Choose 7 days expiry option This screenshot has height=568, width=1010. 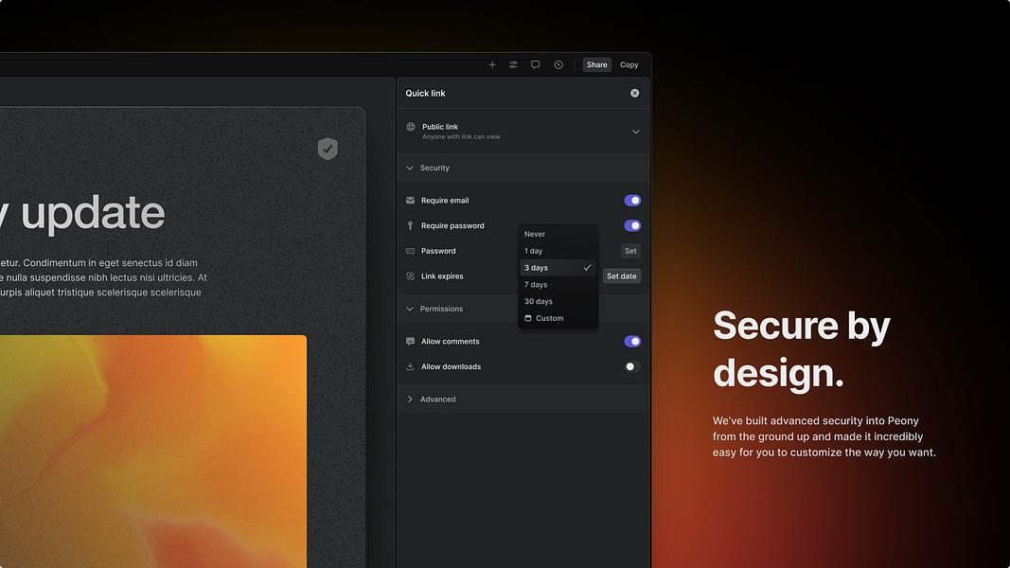pyautogui.click(x=558, y=285)
